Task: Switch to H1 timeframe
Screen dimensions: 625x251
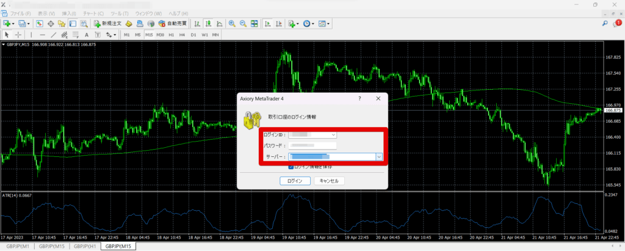Action: tap(171, 35)
